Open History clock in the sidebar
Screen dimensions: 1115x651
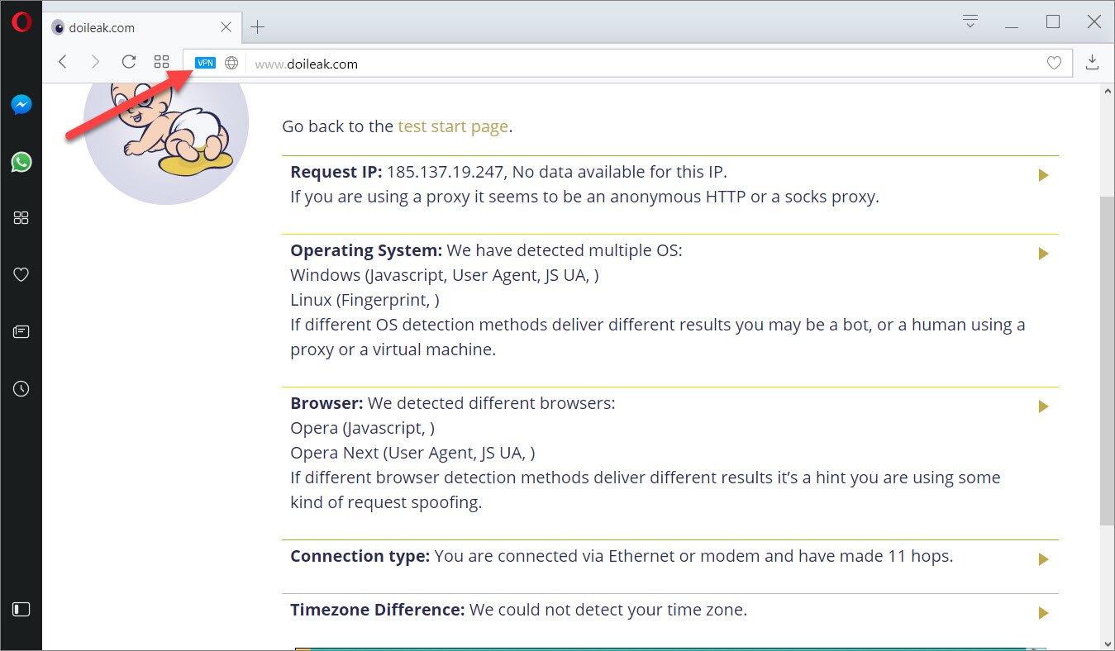pos(21,388)
